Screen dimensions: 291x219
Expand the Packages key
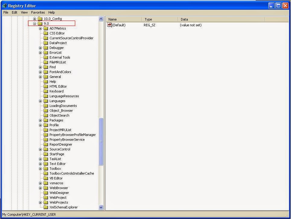point(40,120)
